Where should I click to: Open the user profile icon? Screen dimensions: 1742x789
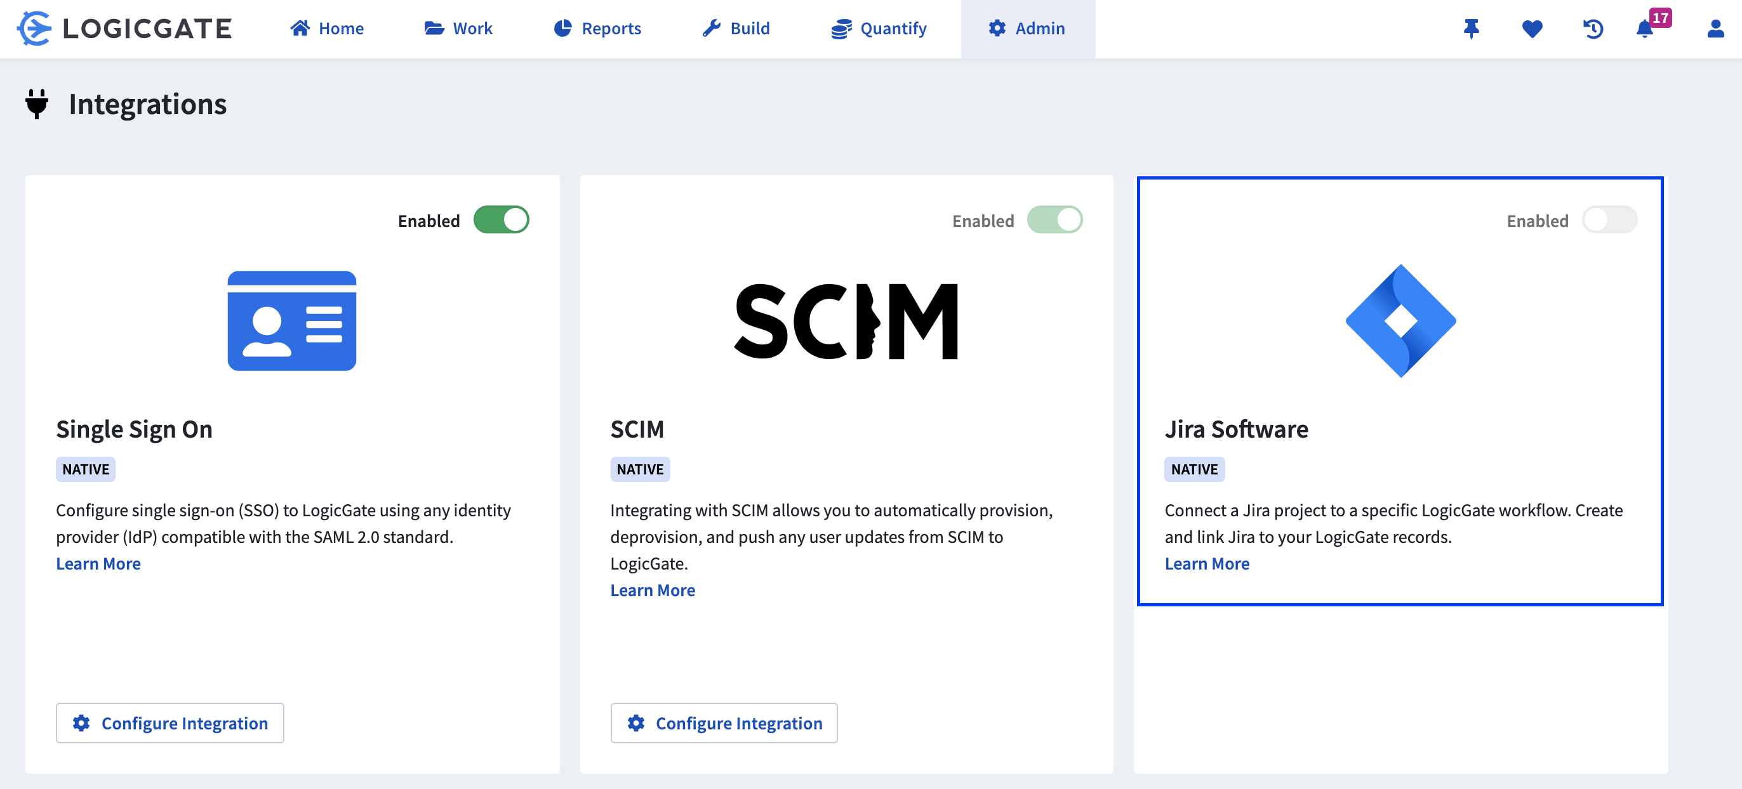1715,29
